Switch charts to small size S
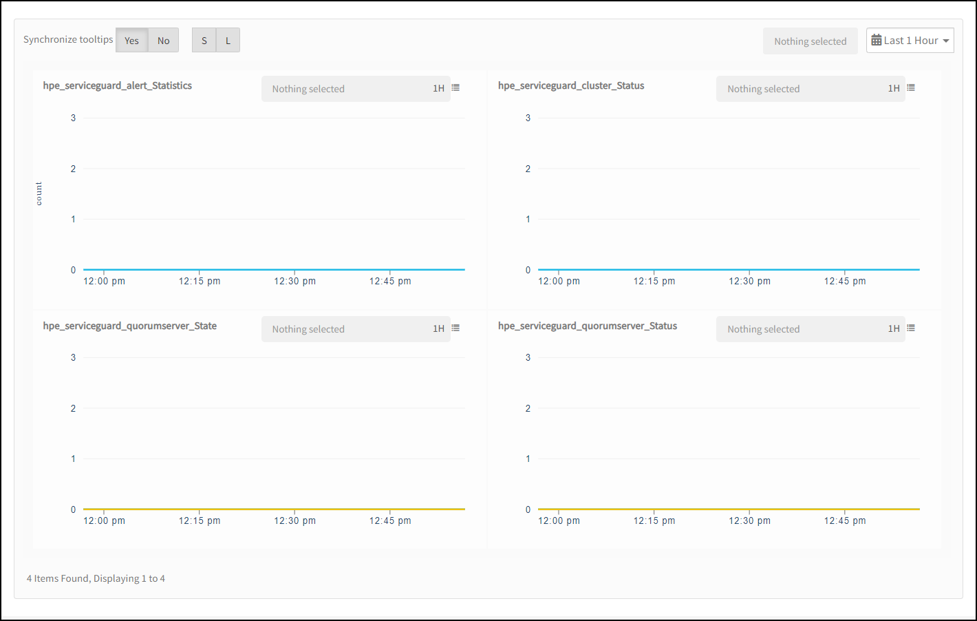The image size is (977, 621). click(204, 41)
